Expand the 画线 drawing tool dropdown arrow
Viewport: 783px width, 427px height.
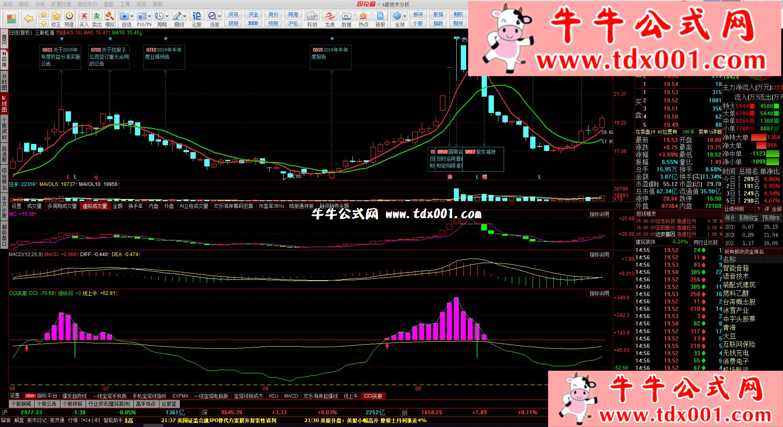point(184,16)
